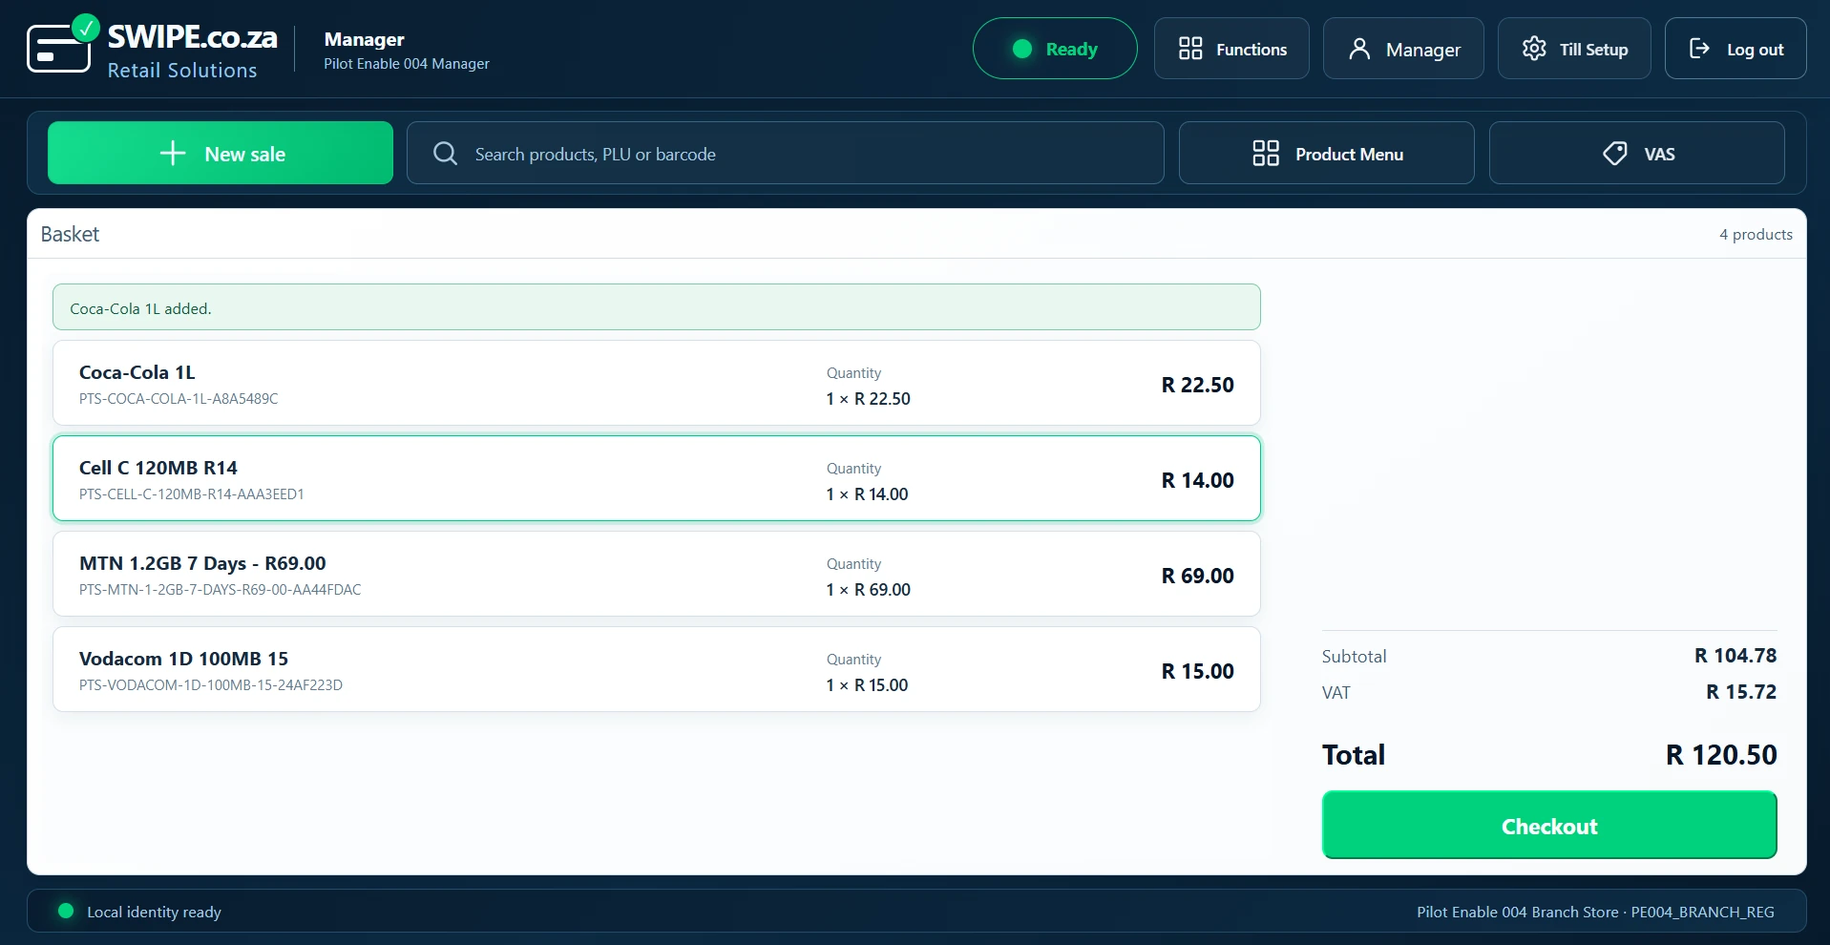Screen dimensions: 1830x945
Task: Click the Manager person icon
Action: pyautogui.click(x=1359, y=49)
